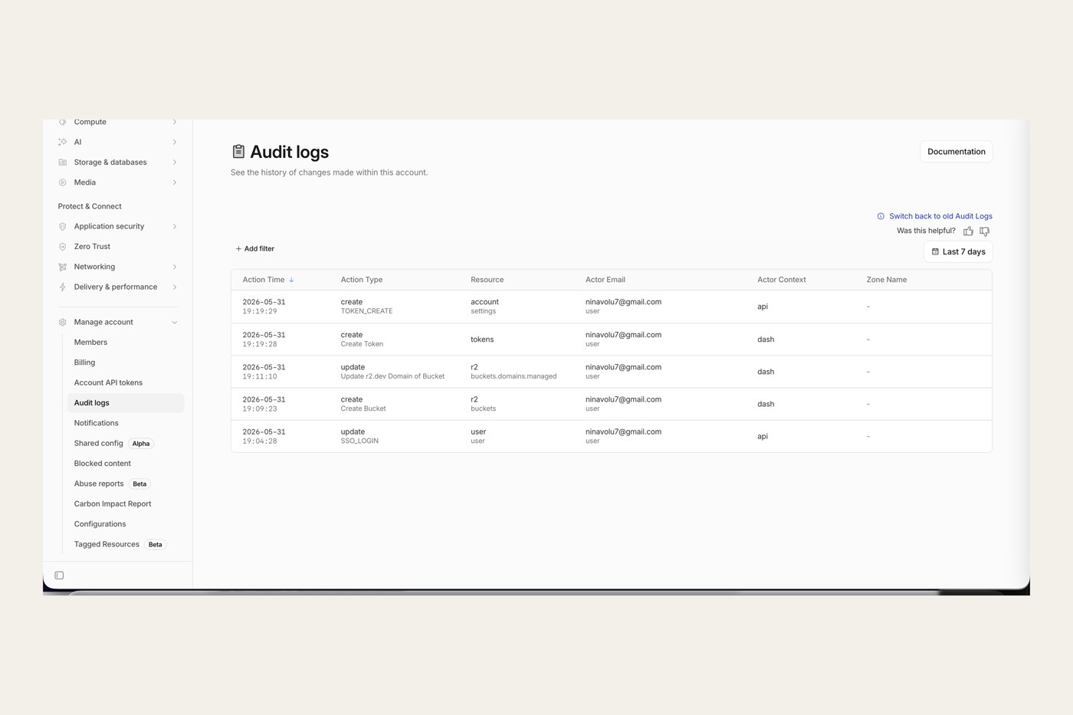Viewport: 1073px width, 715px height.
Task: Click buckets.domains.managed resource cell
Action: 514,376
